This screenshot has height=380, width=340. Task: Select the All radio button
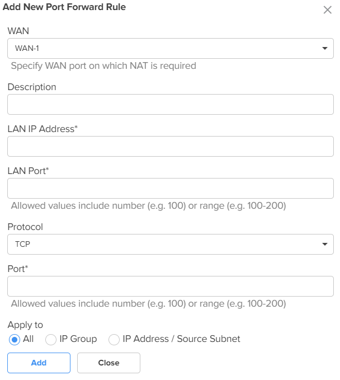pos(15,339)
